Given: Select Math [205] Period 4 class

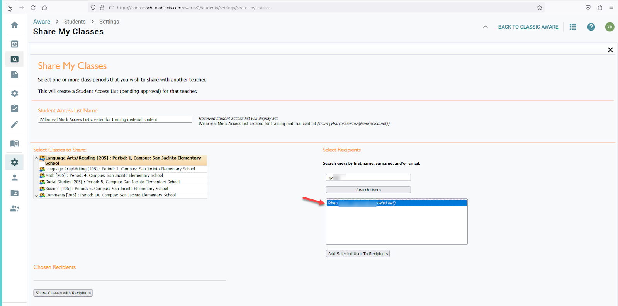Looking at the screenshot, I should click(x=104, y=175).
